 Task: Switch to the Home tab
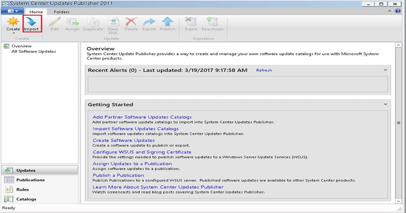coord(36,12)
